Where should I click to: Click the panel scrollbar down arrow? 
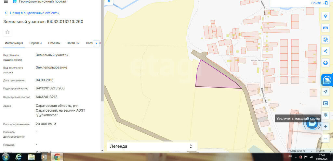(102, 151)
